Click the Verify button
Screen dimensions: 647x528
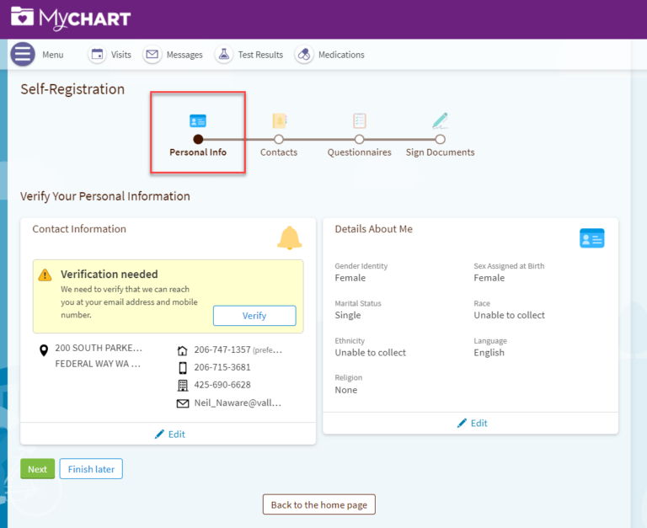(x=254, y=316)
